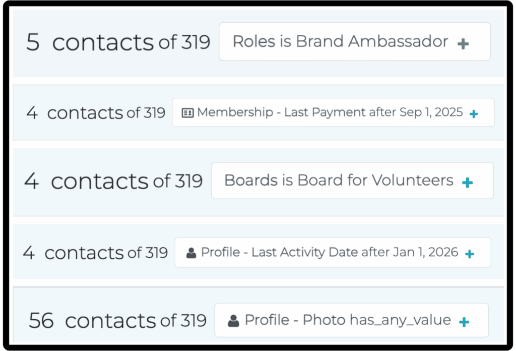Click 'of 319' in the Profile Photo row

coord(183,320)
